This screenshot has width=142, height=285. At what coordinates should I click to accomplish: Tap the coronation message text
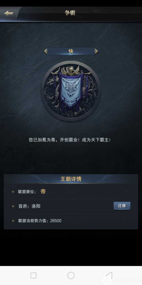tap(70, 140)
